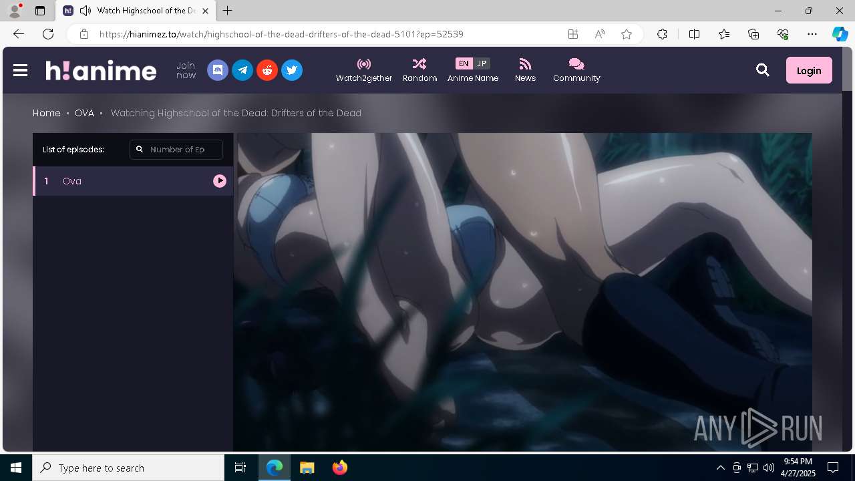The height and width of the screenshot is (481, 855).
Task: Pick a Random anime
Action: (419, 70)
